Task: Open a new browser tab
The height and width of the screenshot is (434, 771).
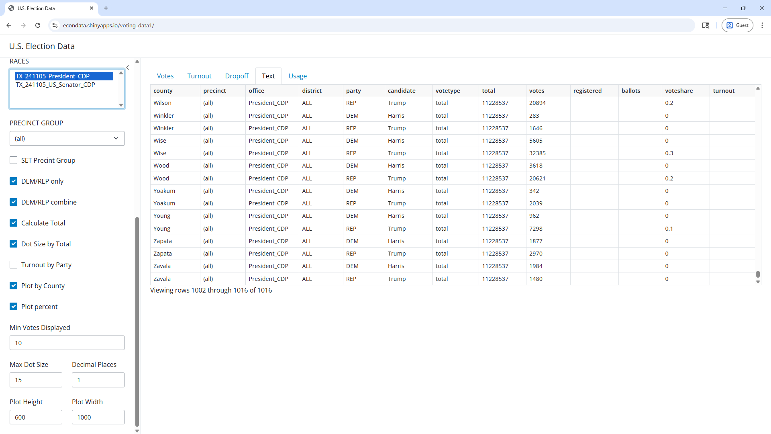Action: click(106, 8)
